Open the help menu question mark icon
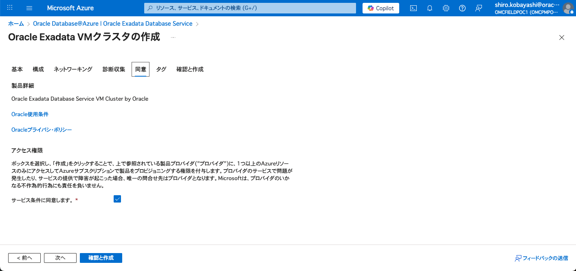Screen dimensions: 576x271 (462, 8)
